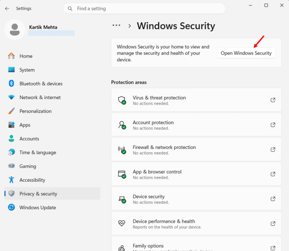Click App & browser control external-link icon
289x251 pixels.
[273, 174]
